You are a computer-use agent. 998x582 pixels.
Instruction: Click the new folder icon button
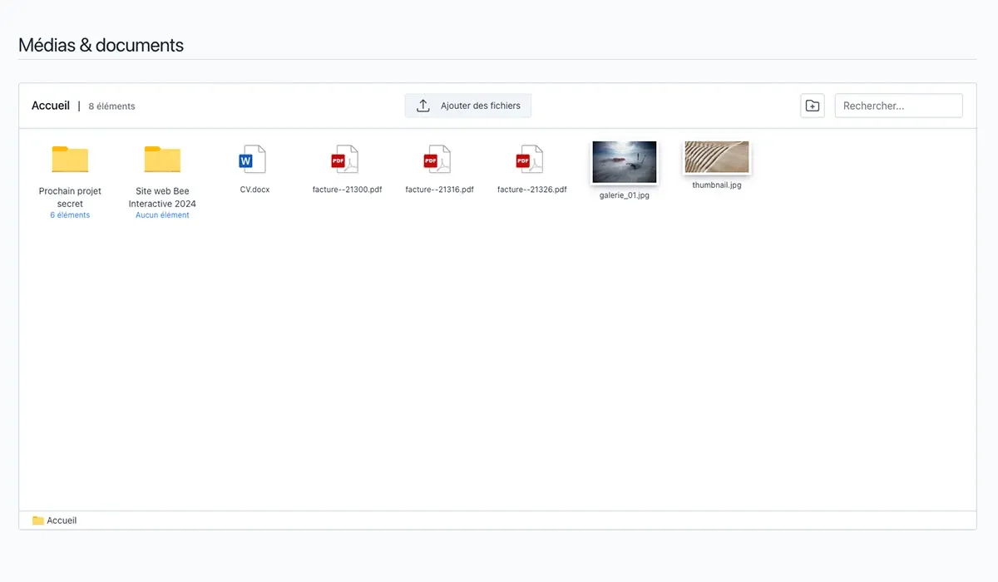tap(813, 106)
